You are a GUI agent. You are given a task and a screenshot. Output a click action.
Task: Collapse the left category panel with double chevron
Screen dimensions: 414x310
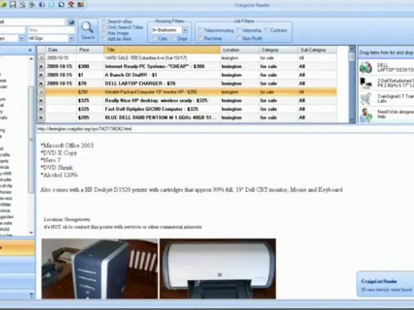pyautogui.click(x=30, y=50)
